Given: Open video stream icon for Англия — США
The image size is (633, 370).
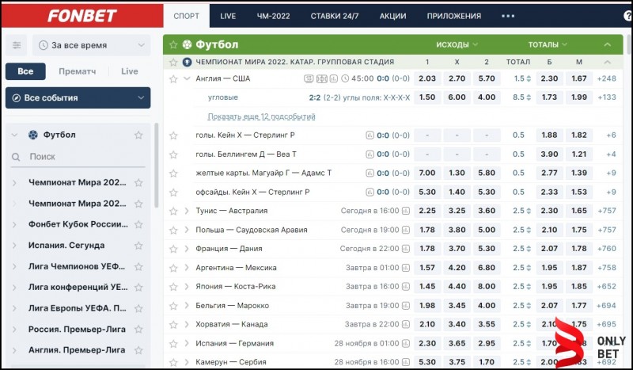Looking at the screenshot, I should point(309,78).
